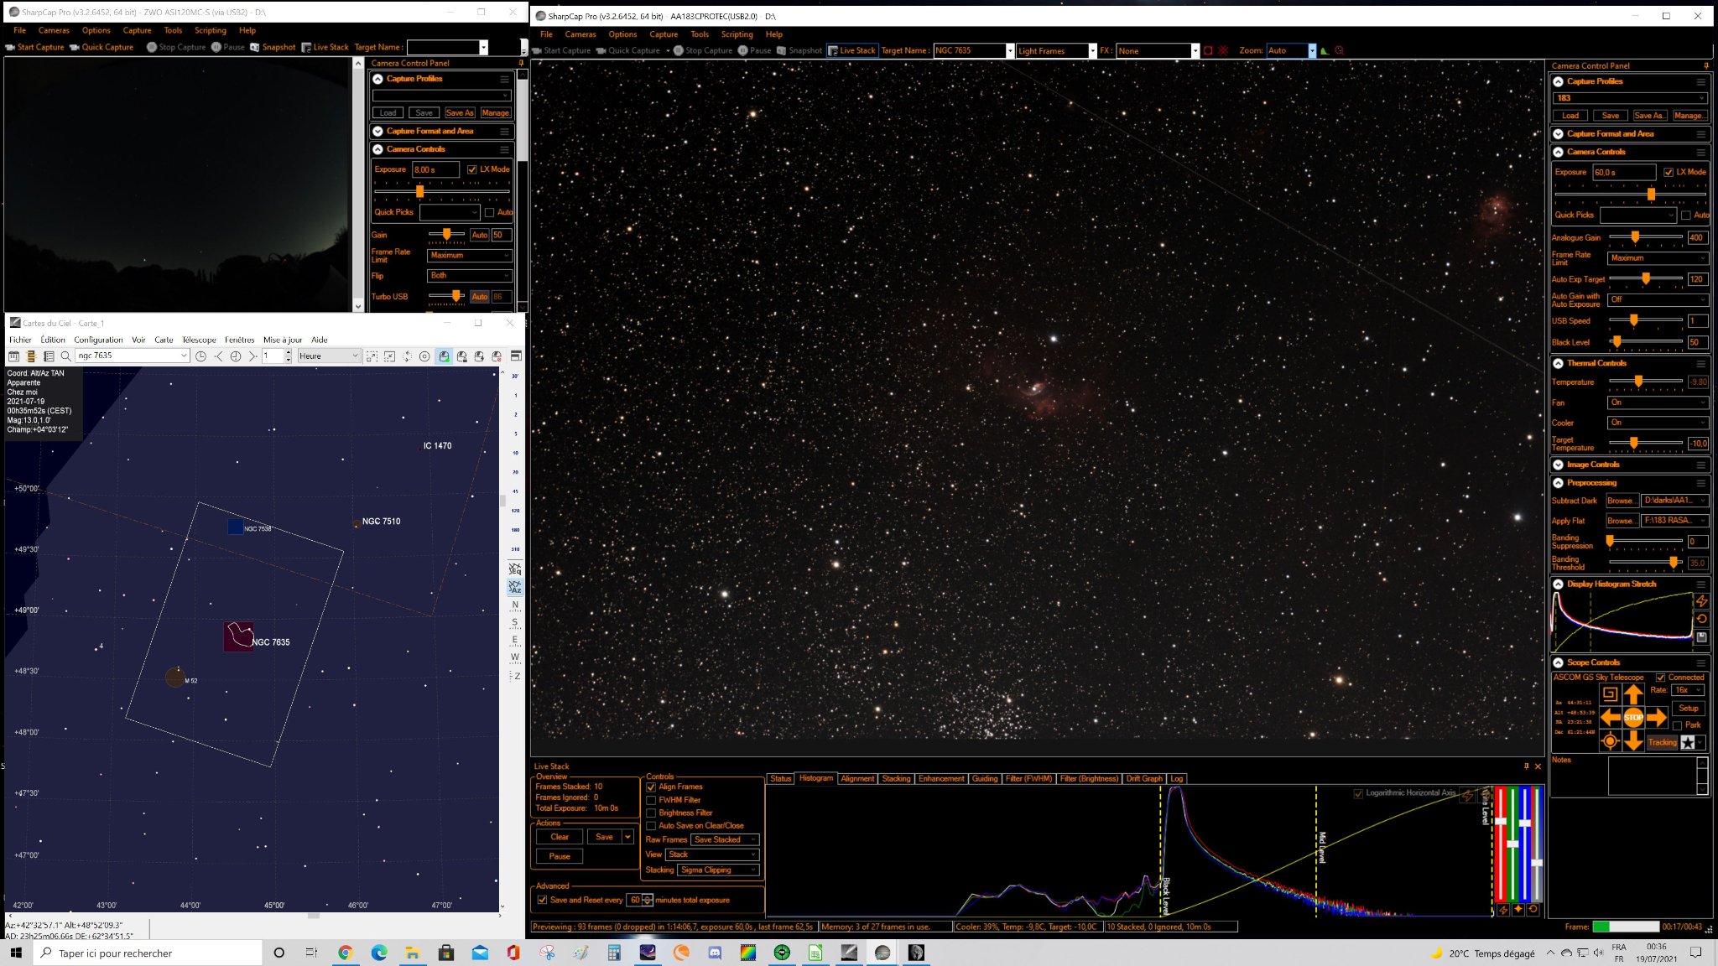Save the display histogram stretch settings

(x=1701, y=637)
